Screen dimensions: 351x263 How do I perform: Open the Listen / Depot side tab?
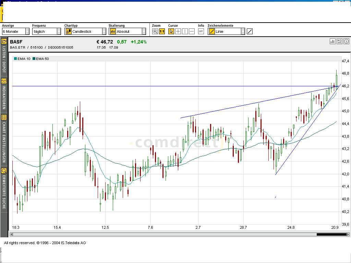4,56
